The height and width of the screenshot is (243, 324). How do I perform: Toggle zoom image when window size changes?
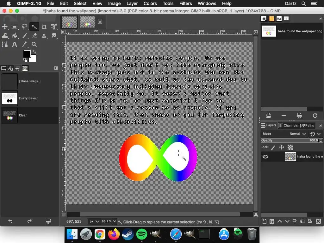click(x=256, y=32)
